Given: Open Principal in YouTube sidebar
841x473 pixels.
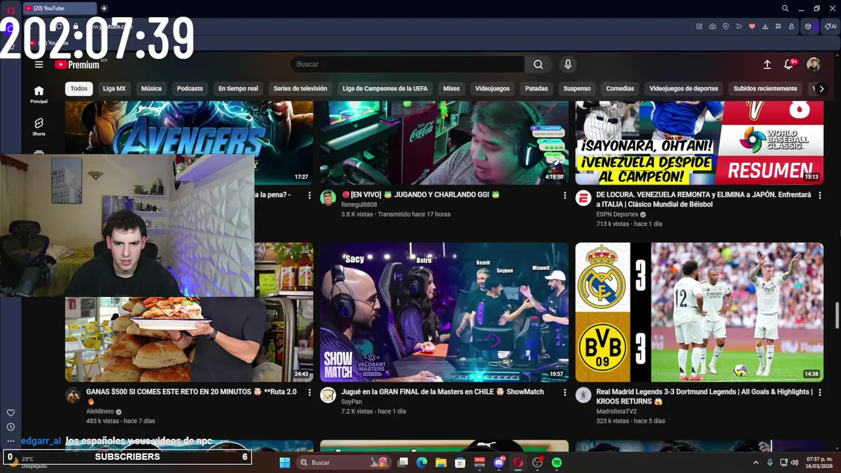Looking at the screenshot, I should pyautogui.click(x=39, y=95).
